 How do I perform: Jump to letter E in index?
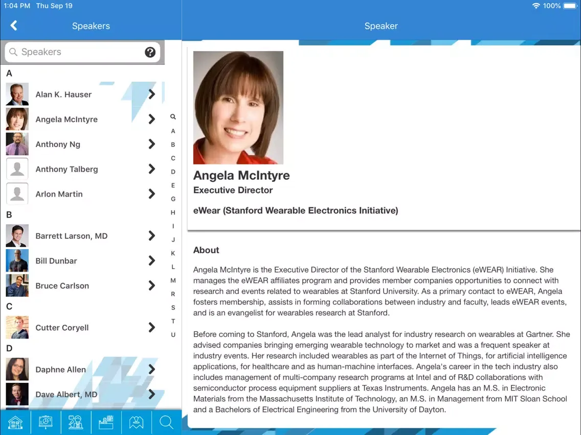pos(173,185)
